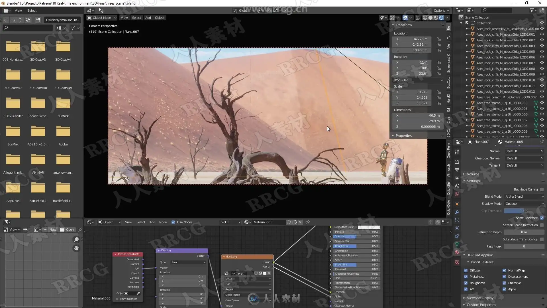Pin the Material.005 node tree

pyautogui.click(x=308, y=222)
